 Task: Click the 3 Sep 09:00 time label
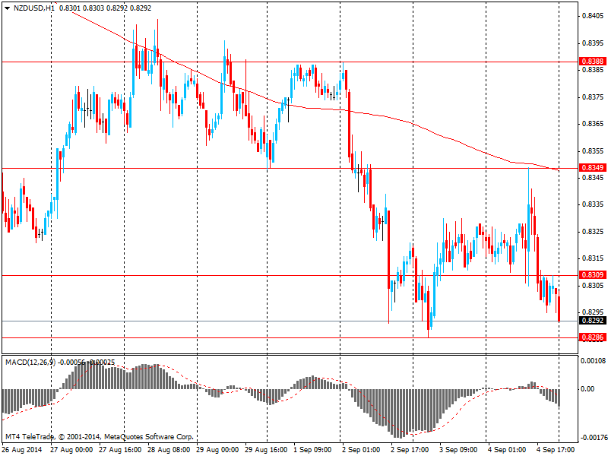pyautogui.click(x=458, y=450)
